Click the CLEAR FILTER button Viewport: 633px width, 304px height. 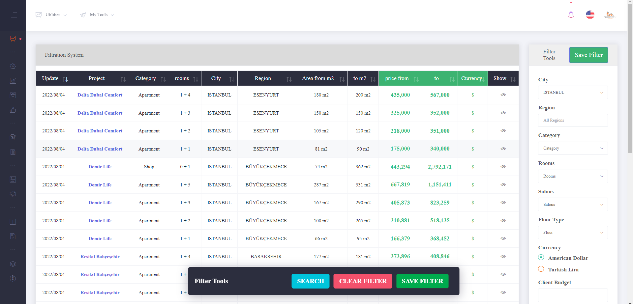(363, 281)
